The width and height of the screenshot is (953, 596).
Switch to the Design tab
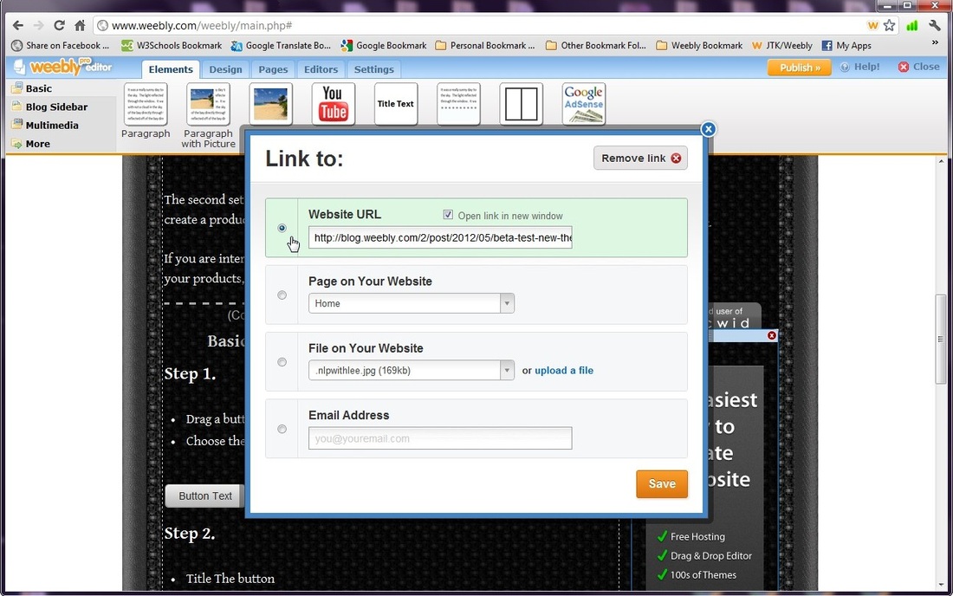pyautogui.click(x=225, y=69)
